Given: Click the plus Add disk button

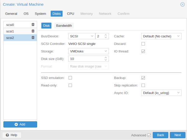Looking at the screenshot, I should coord(20,124).
